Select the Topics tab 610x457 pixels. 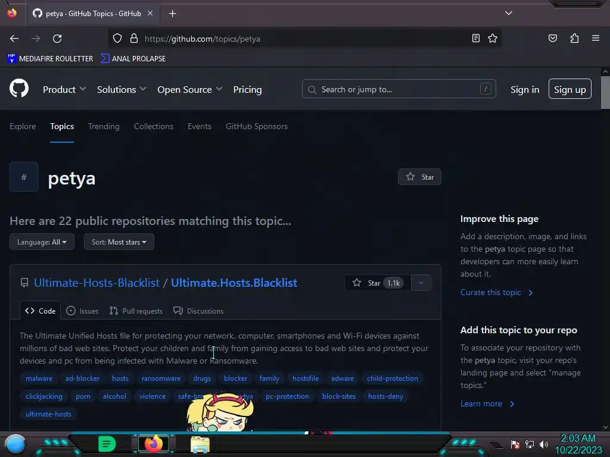[62, 126]
